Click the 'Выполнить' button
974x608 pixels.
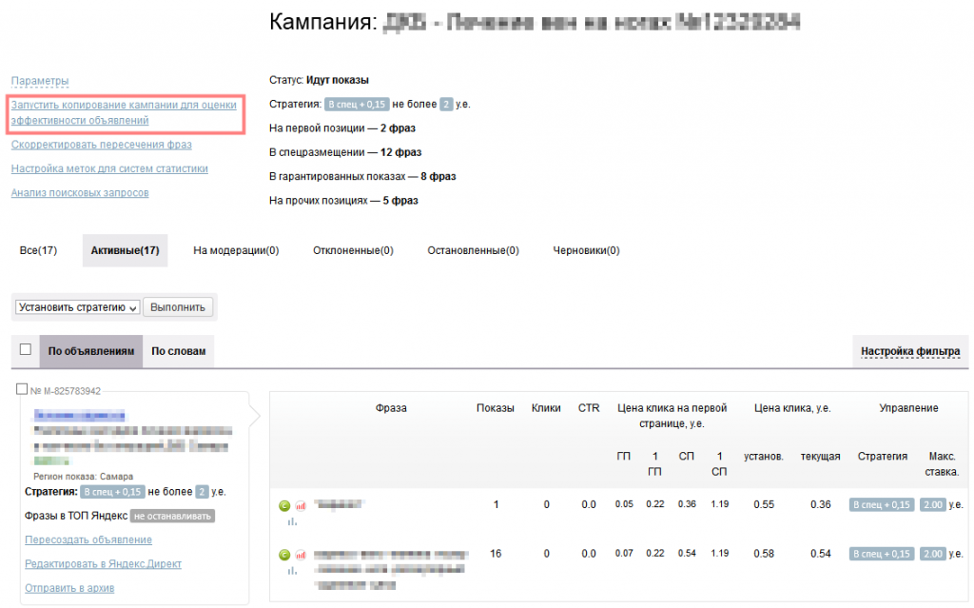pyautogui.click(x=176, y=306)
